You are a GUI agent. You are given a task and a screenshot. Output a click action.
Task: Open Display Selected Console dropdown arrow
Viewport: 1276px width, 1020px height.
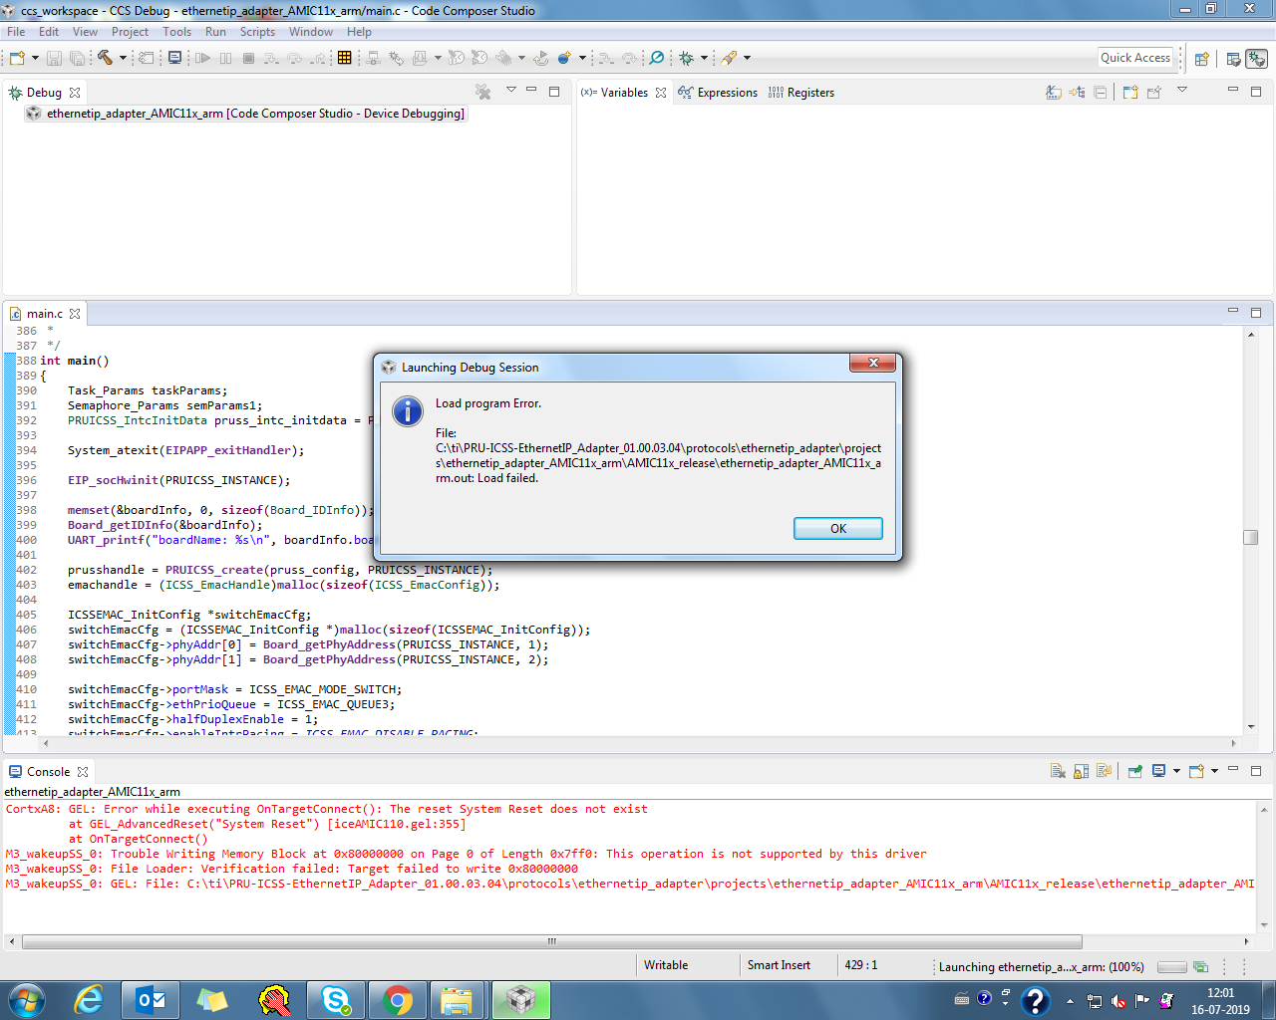coord(1176,771)
